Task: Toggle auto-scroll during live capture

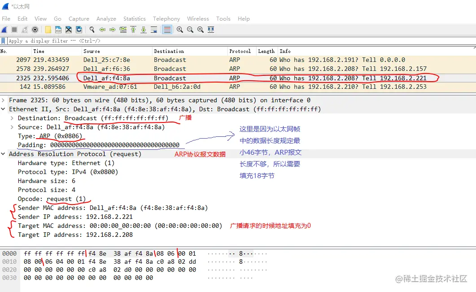Action: tap(154, 30)
